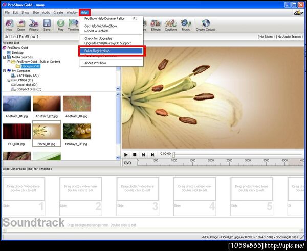The width and height of the screenshot is (307, 251).
Task: Open the Create menu
Action: pyautogui.click(x=58, y=12)
